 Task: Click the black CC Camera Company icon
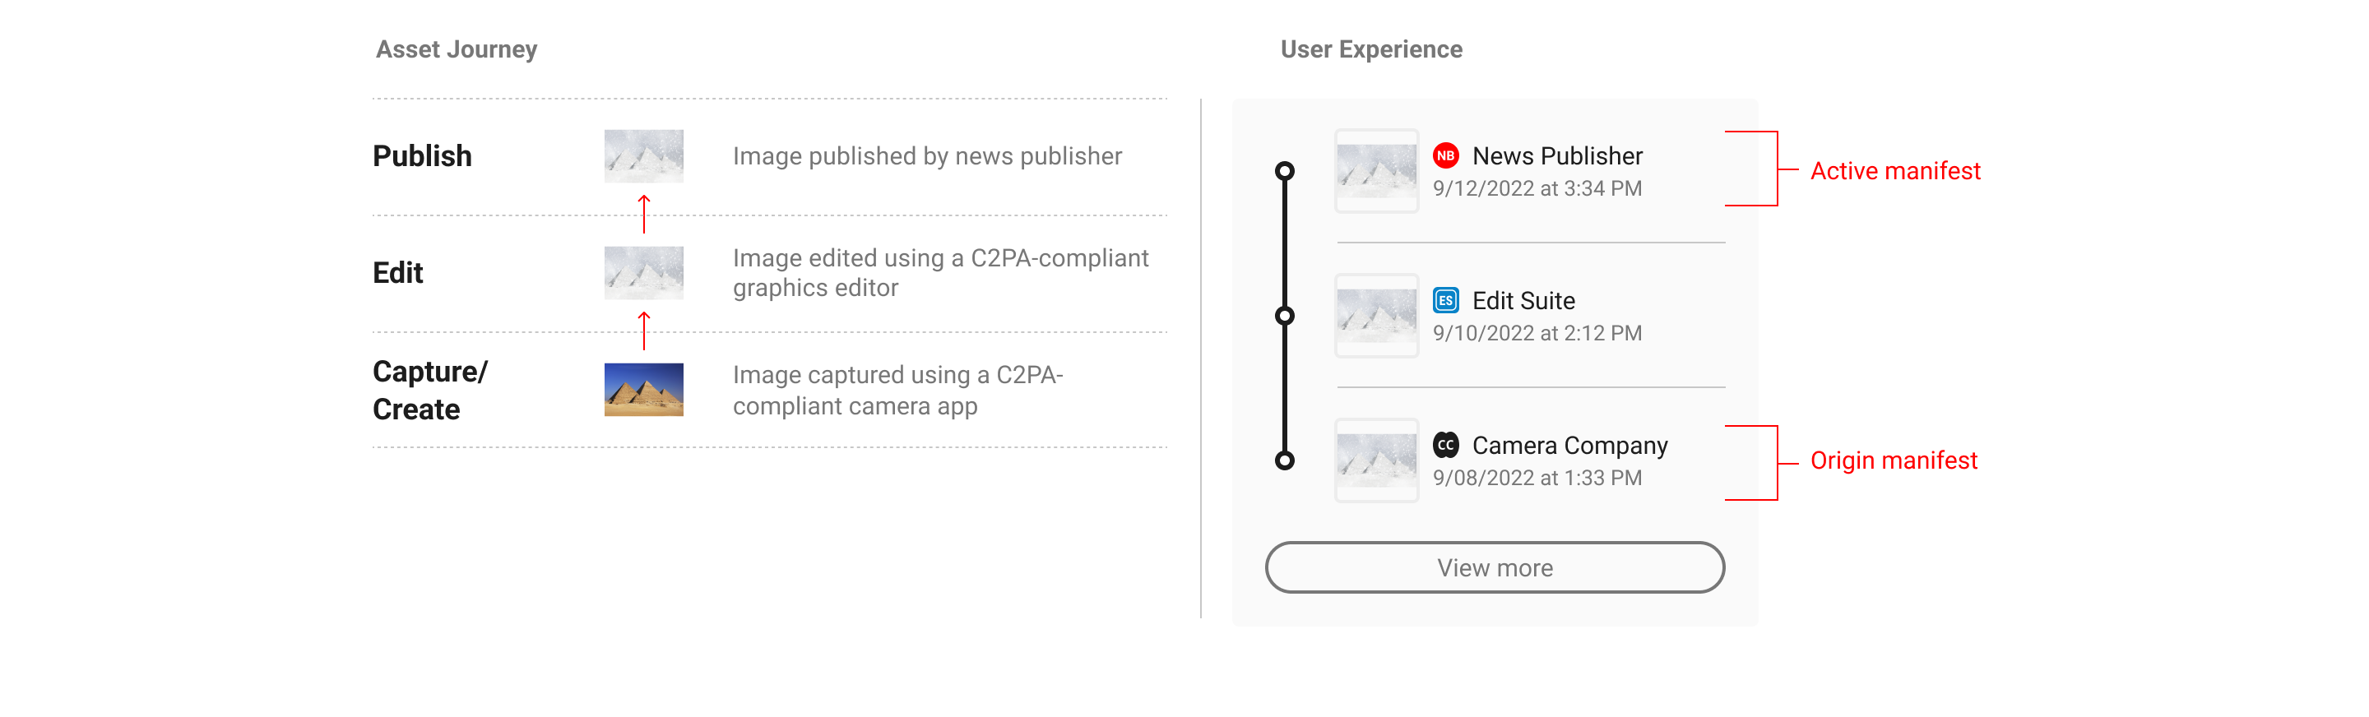tap(1446, 445)
